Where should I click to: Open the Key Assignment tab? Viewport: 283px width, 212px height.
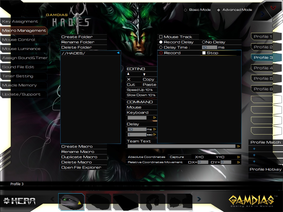click(x=24, y=22)
